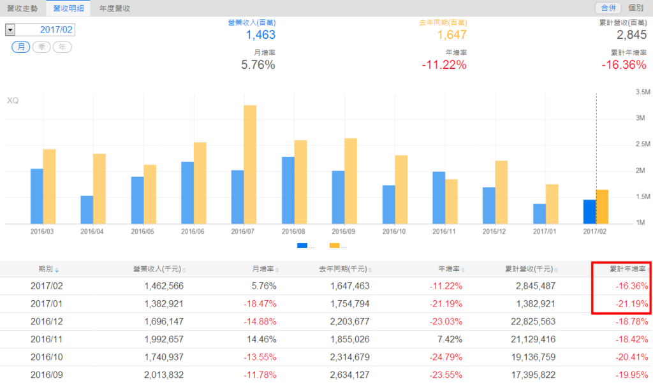Click cumulative growth -18.78%
The height and width of the screenshot is (383, 653).
click(x=632, y=322)
